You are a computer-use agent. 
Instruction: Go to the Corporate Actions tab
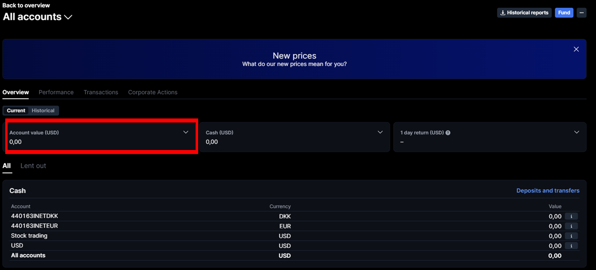[x=153, y=92]
